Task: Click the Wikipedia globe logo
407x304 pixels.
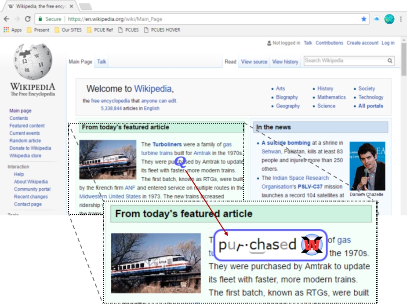Action: click(33, 62)
